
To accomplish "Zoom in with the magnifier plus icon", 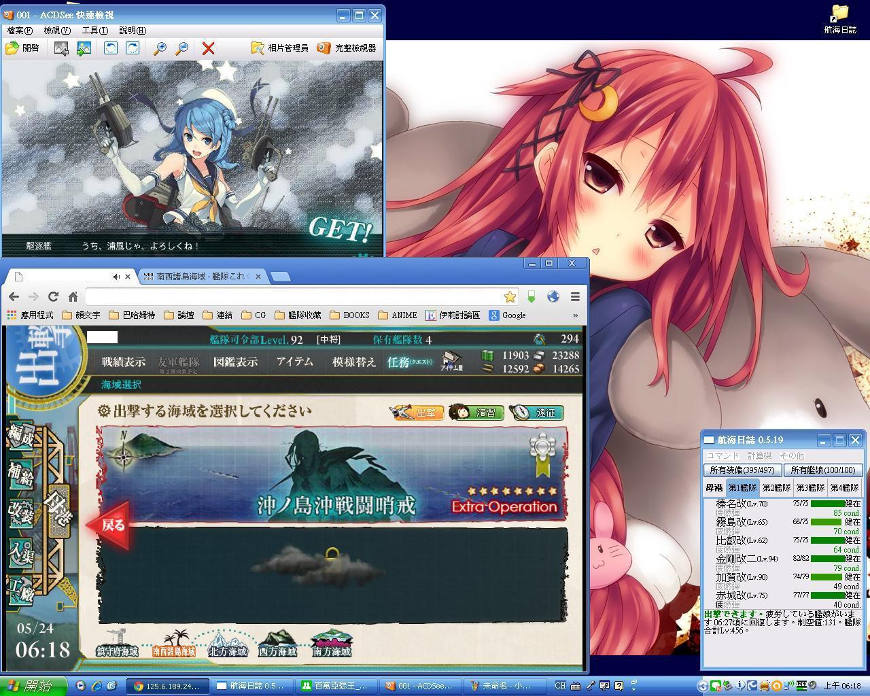I will [160, 48].
